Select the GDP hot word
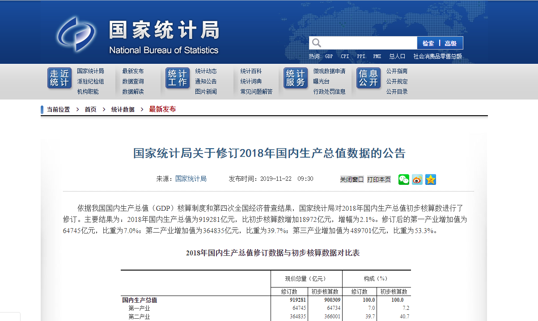The image size is (538, 321). 329,57
